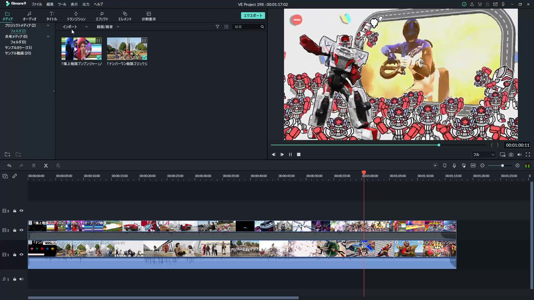Select フォルダ (2) under project media
This screenshot has width=534, height=300.
coord(18,31)
